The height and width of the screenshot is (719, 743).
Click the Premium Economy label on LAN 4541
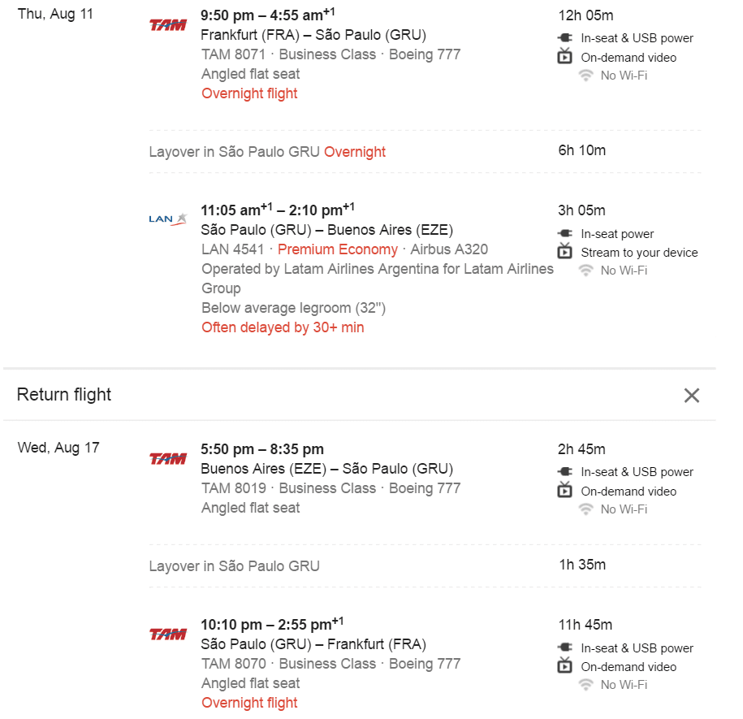click(x=337, y=249)
